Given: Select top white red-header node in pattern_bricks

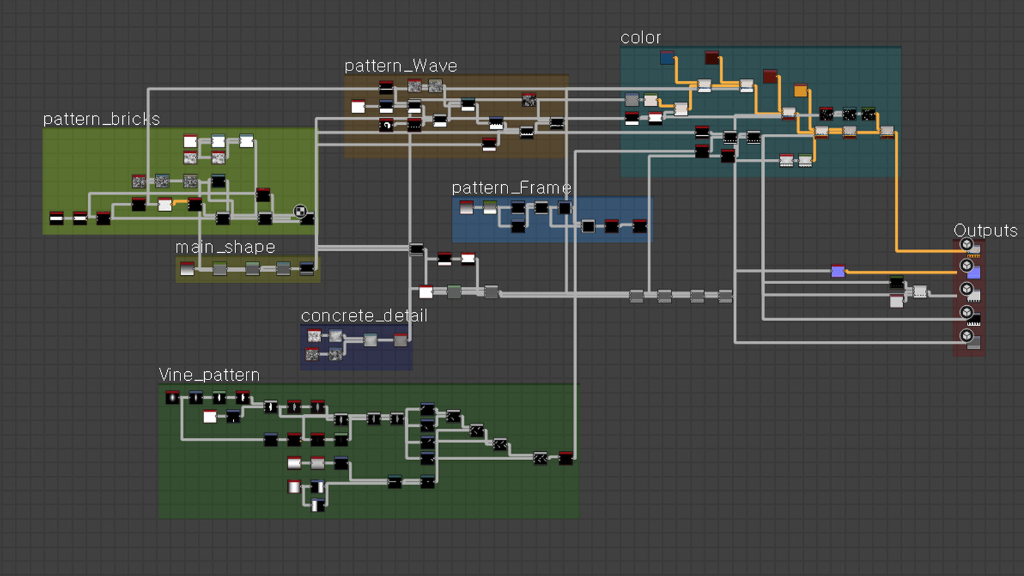Looking at the screenshot, I should tap(190, 141).
